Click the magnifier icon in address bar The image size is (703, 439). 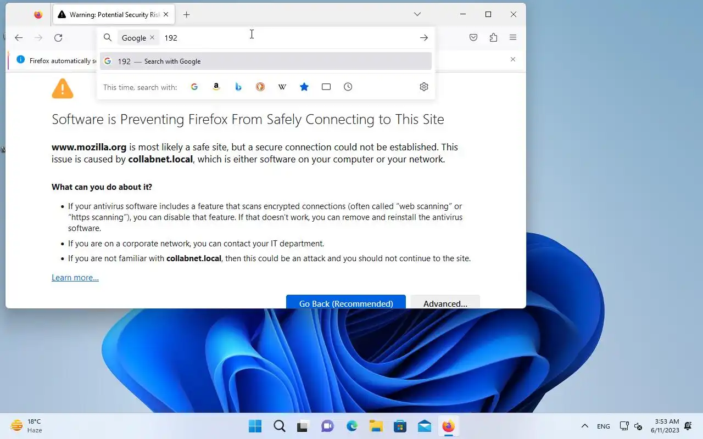pyautogui.click(x=108, y=38)
